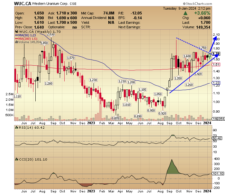225x194 pixels.
Task: Click the Open value 1.650
Action: (x=39, y=13)
